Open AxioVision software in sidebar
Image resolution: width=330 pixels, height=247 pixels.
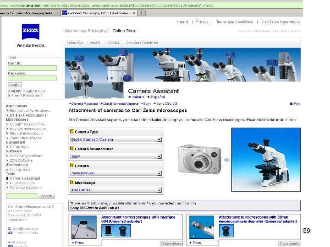(x=26, y=156)
